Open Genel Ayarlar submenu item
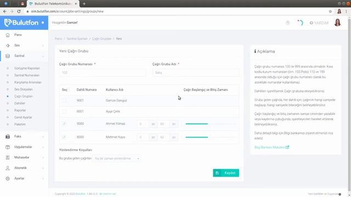This screenshot has width=351, height=197. [23, 117]
